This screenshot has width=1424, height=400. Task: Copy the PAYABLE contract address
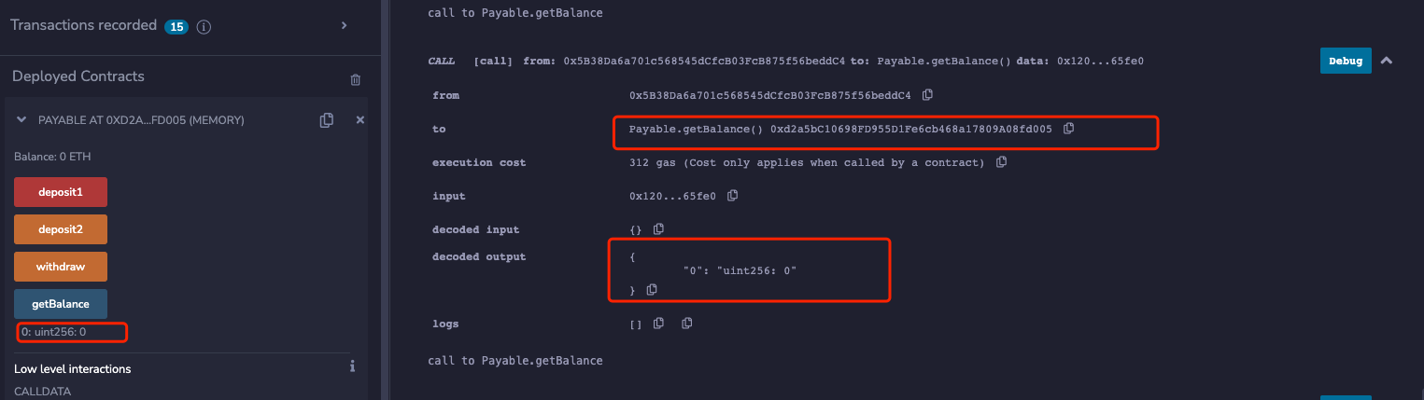(x=326, y=120)
